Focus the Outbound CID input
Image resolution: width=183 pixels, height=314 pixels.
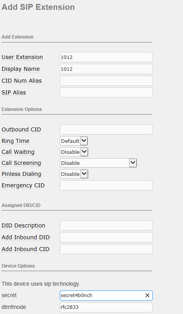[x=106, y=129]
